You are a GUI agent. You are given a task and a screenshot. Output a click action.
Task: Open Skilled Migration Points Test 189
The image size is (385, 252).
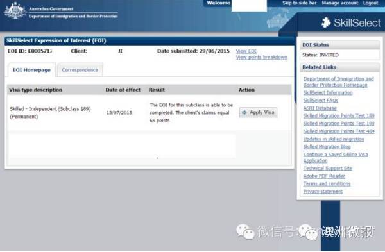[x=339, y=116]
